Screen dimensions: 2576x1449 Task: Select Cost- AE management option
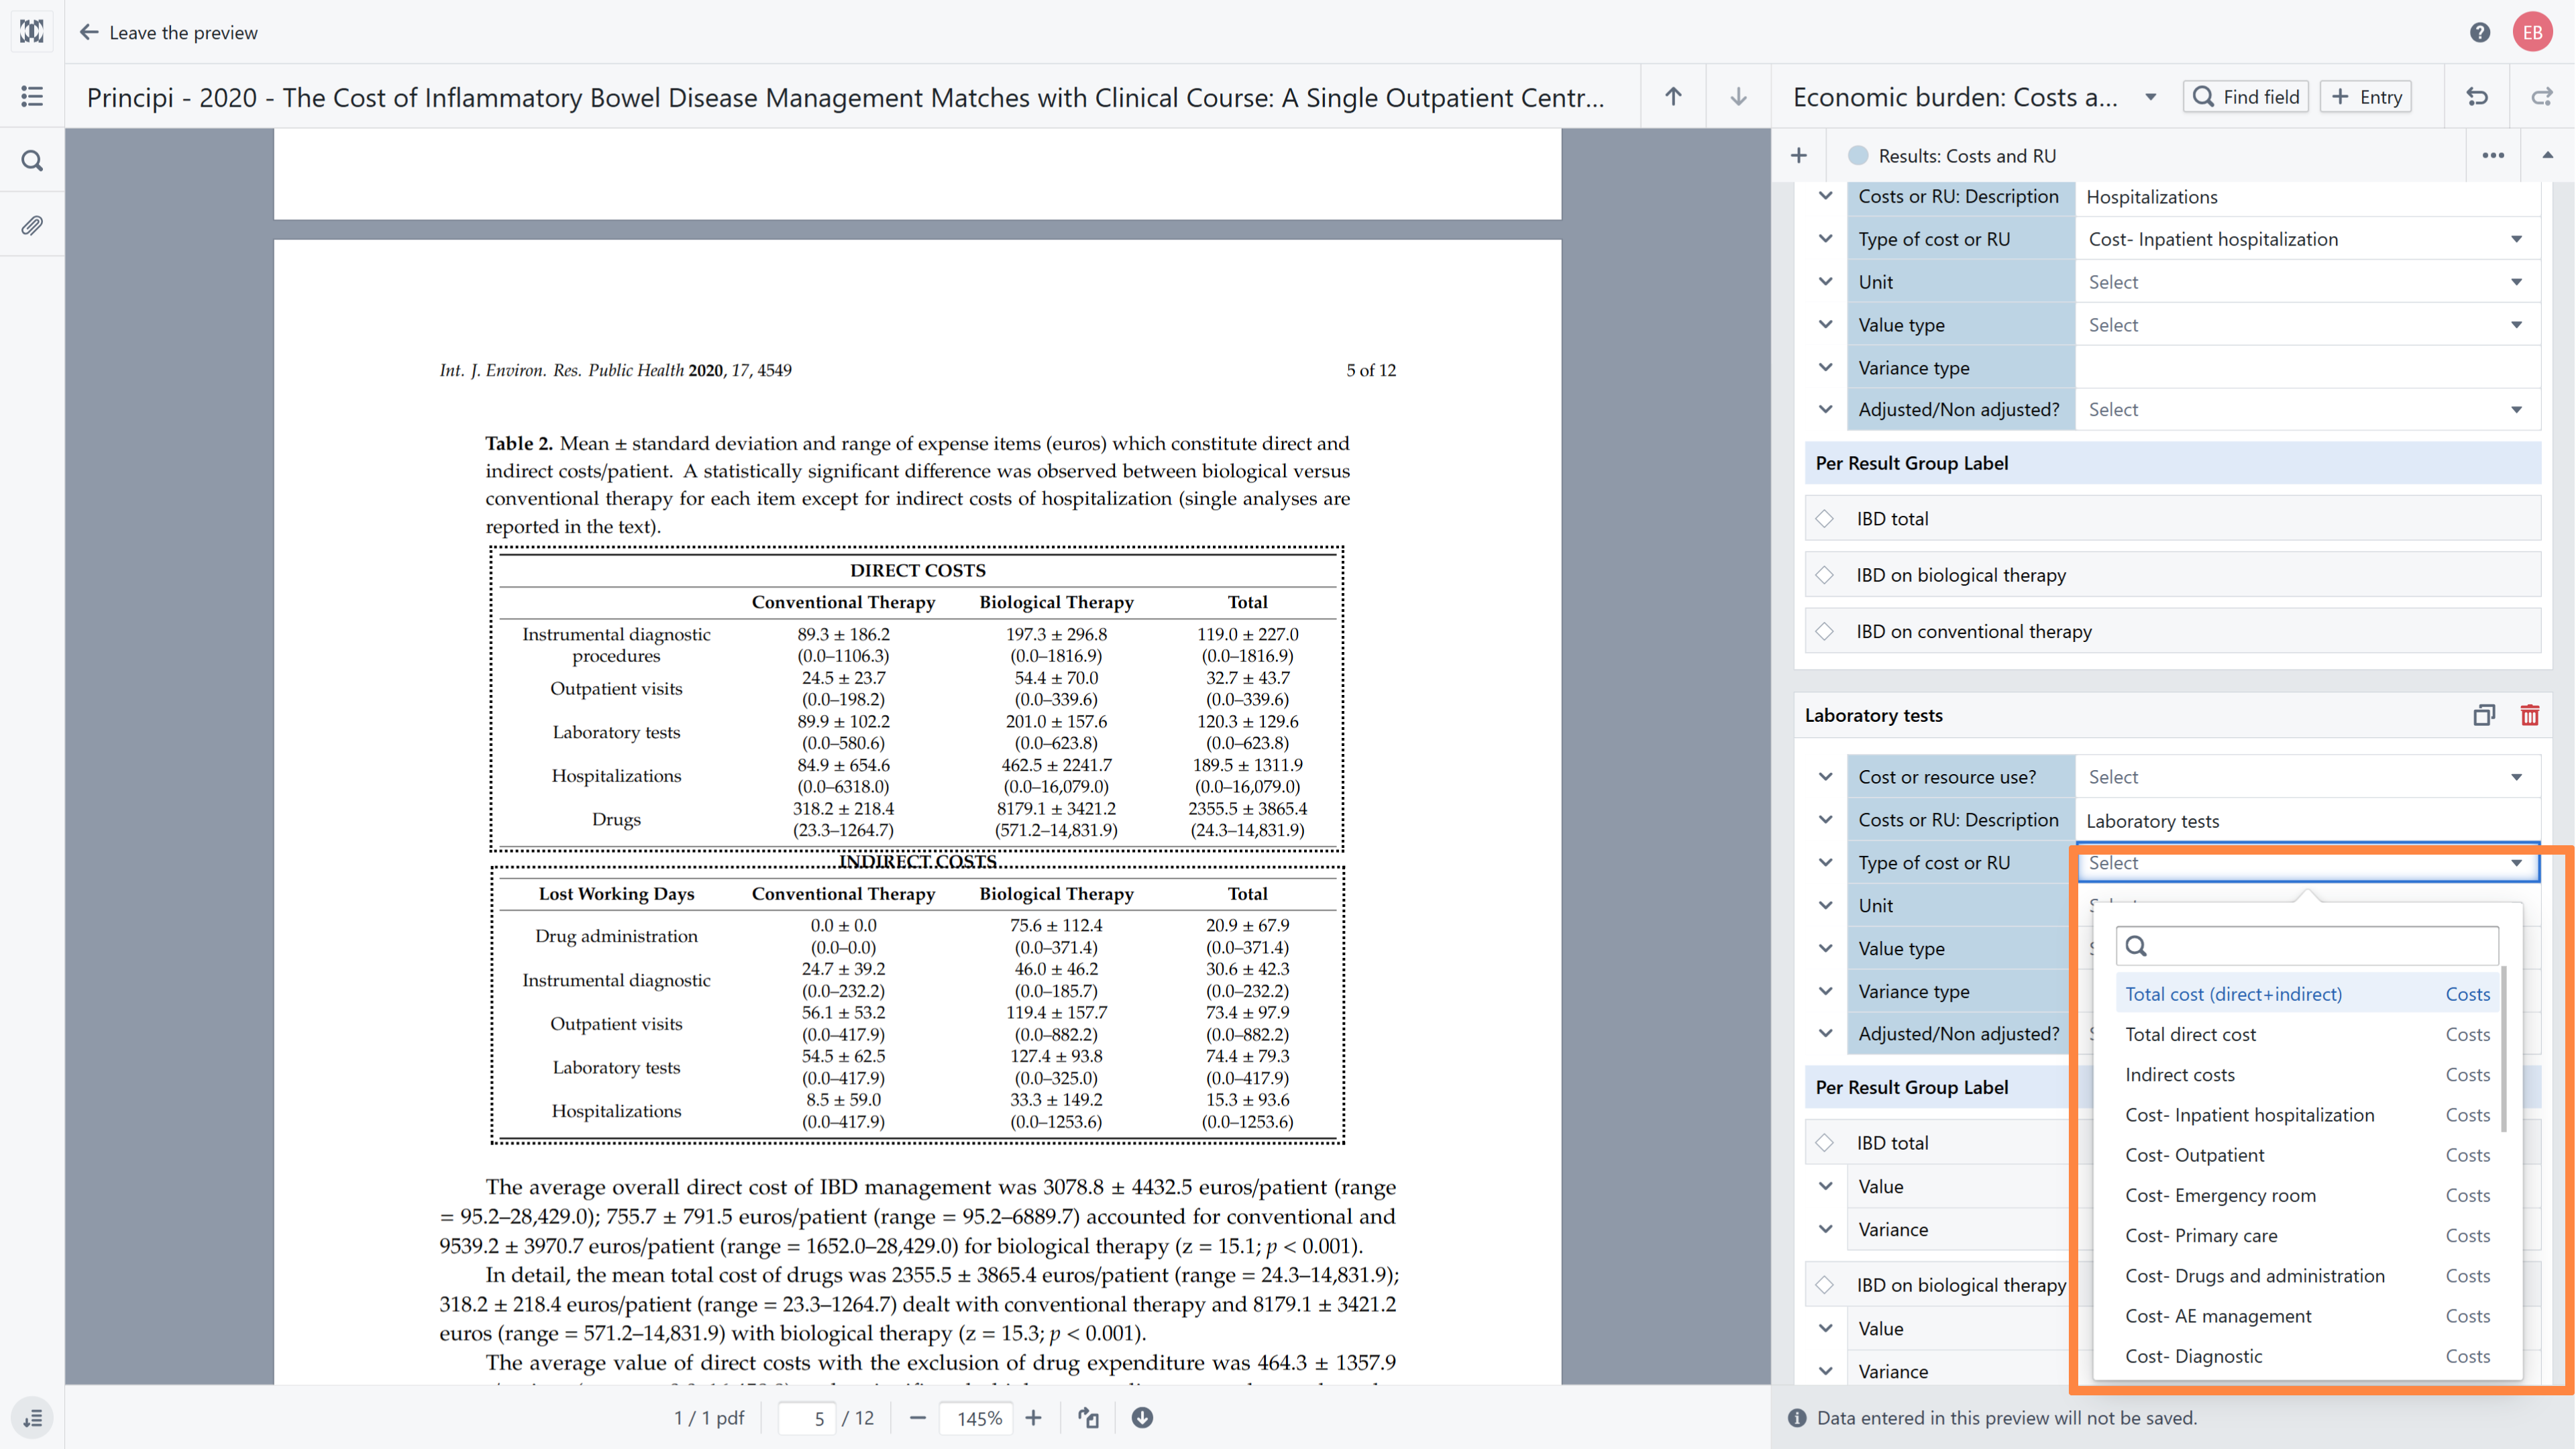[x=2307, y=1316]
